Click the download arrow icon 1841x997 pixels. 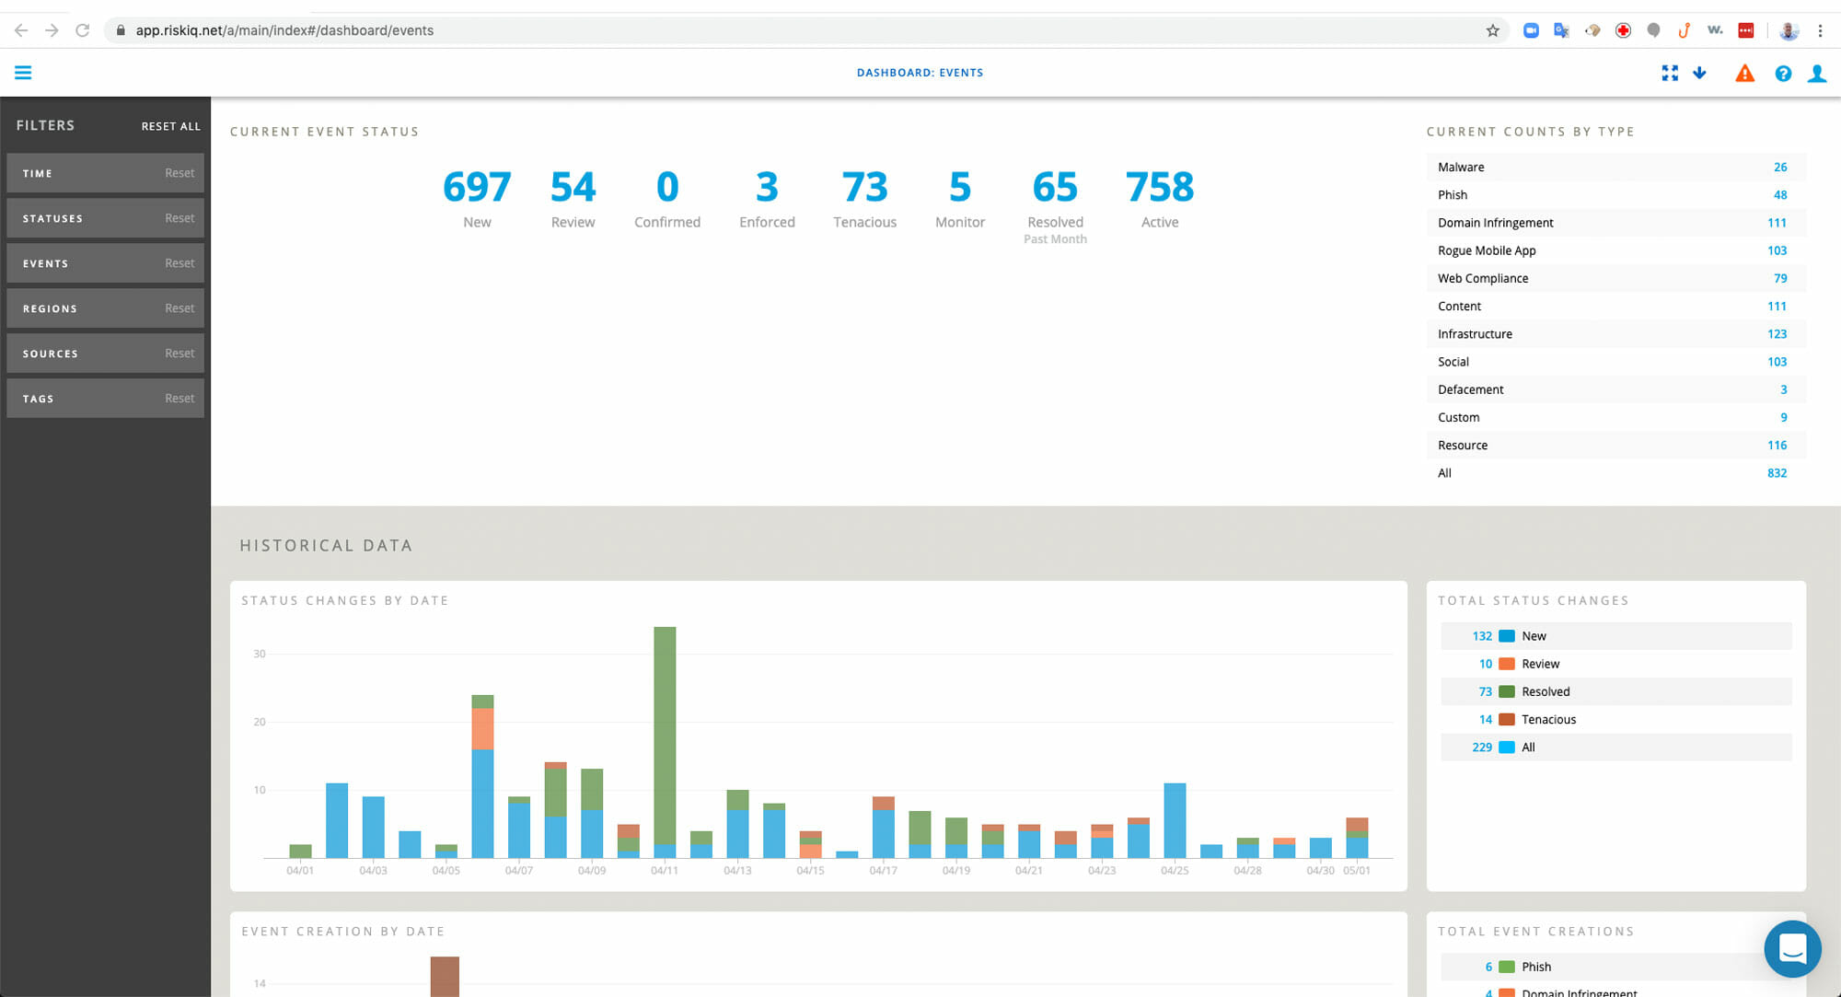click(1699, 73)
